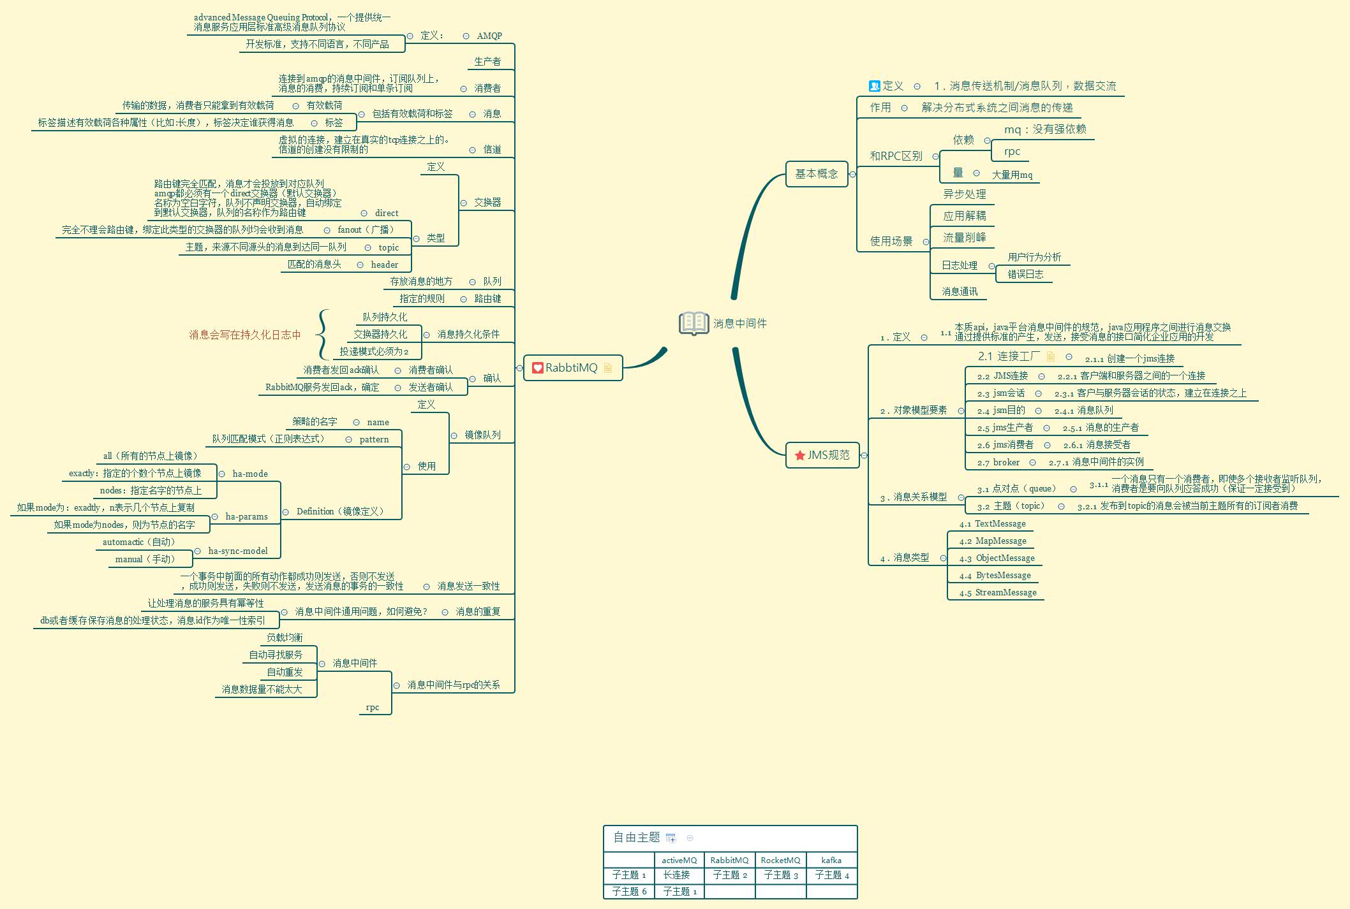The height and width of the screenshot is (909, 1350).
Task: Collapse the 镜像队列 subtopics
Action: click(454, 435)
